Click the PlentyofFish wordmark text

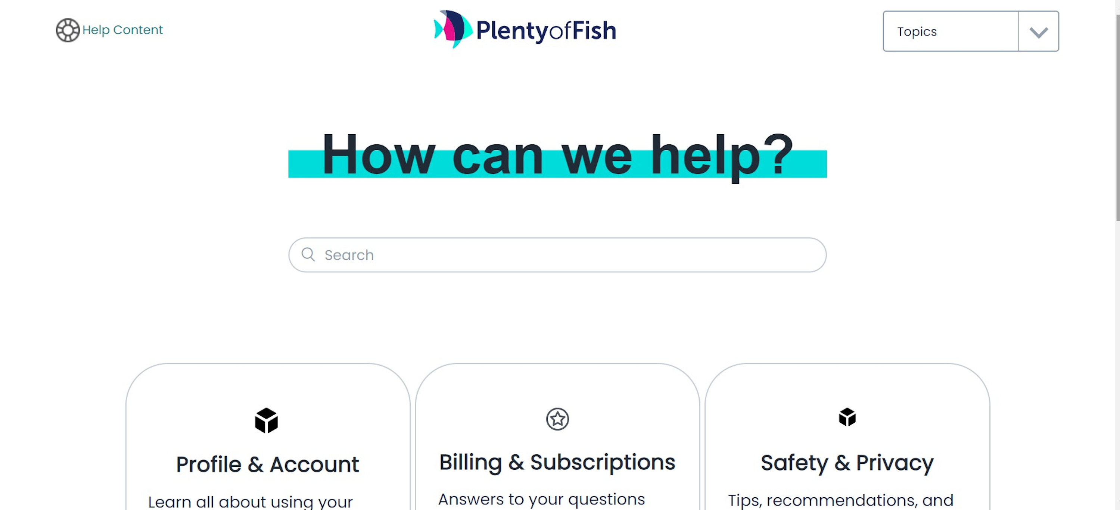click(x=546, y=31)
